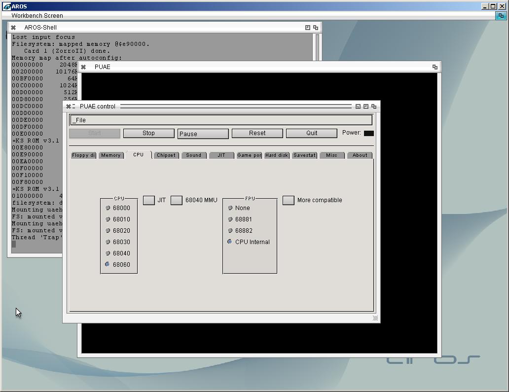Click the greyed Start button

pyautogui.click(x=95, y=133)
